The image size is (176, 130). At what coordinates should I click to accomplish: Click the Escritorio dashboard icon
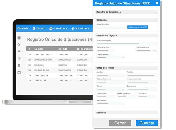(34, 28)
